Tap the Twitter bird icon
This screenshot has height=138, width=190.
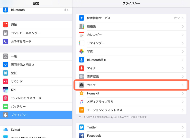pyautogui.click(x=82, y=127)
